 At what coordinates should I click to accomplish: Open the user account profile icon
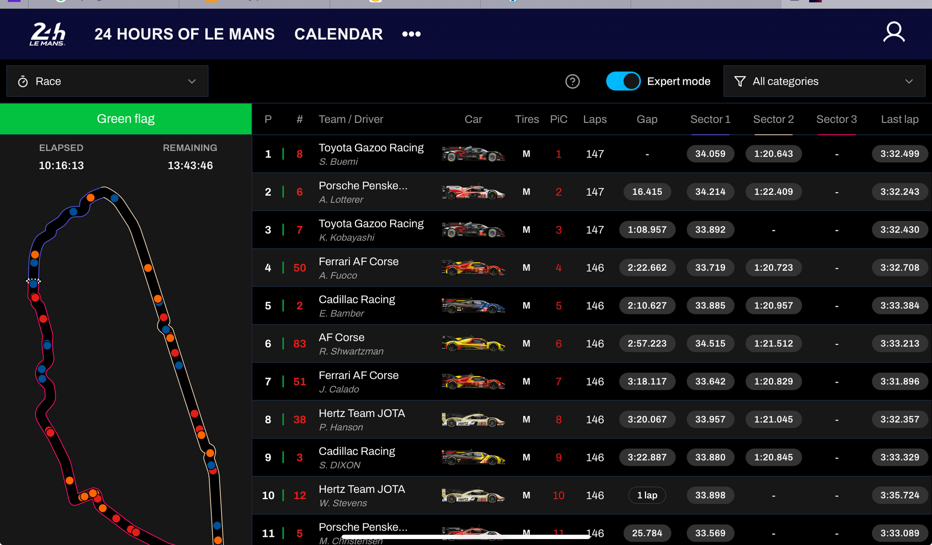pyautogui.click(x=894, y=33)
